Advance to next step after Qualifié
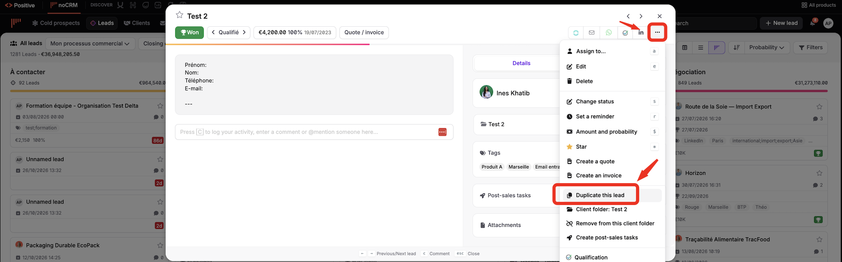Viewport: 842px width, 262px height. (244, 32)
